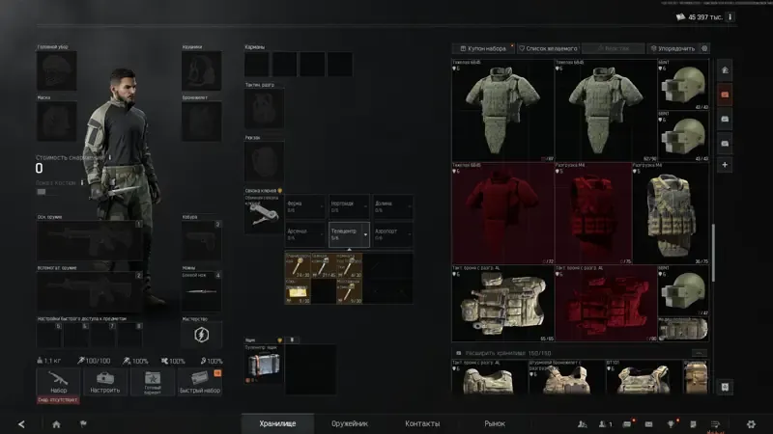Screen dimensions: 773x434
Task: Select second green heavy 6B45 armor
Action: 606,111
